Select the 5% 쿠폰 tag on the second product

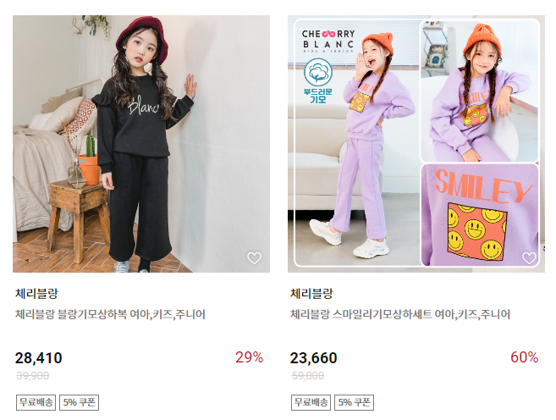point(355,402)
